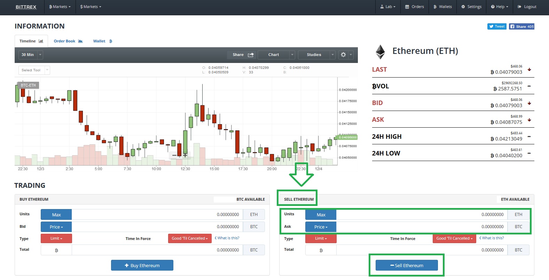Expand the Help menu
The image size is (549, 280).
coord(500,7)
